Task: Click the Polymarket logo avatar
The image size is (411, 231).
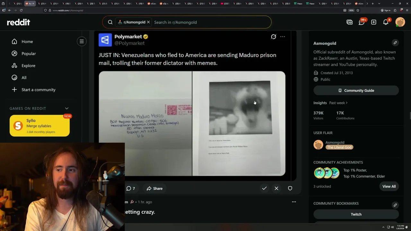Action: click(x=105, y=40)
